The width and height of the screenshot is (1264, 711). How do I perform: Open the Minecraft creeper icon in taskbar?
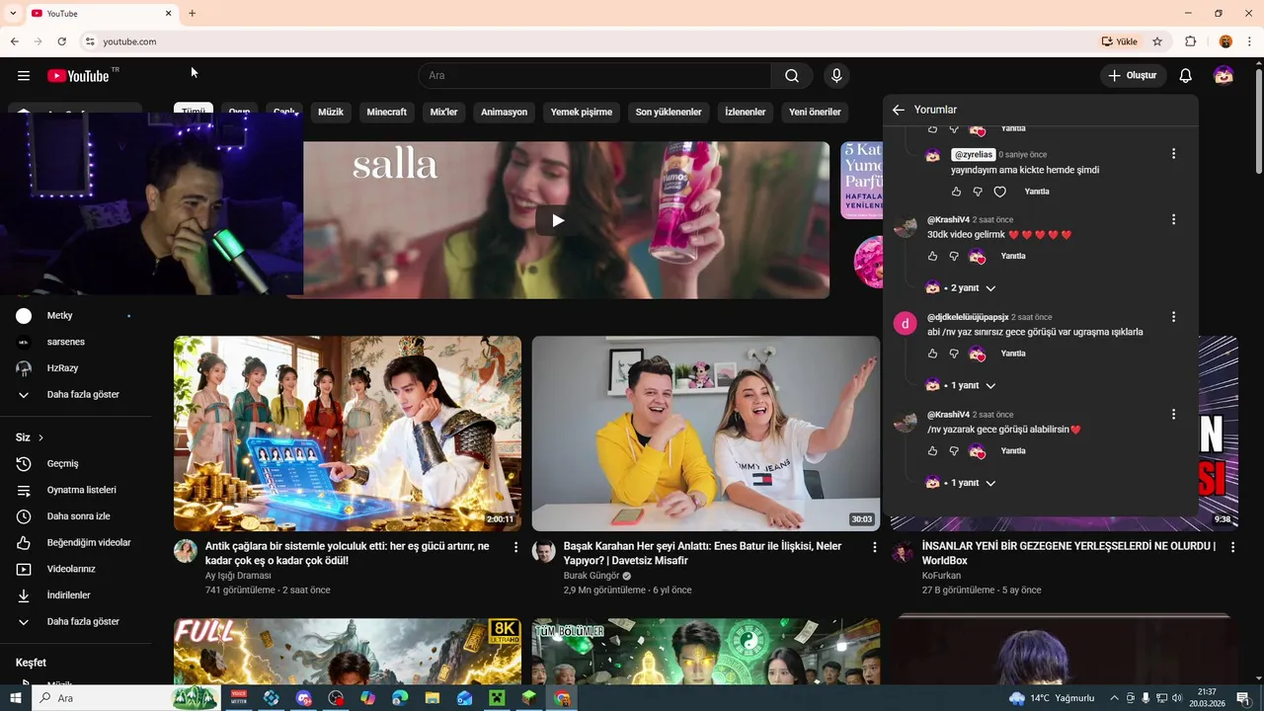[497, 698]
